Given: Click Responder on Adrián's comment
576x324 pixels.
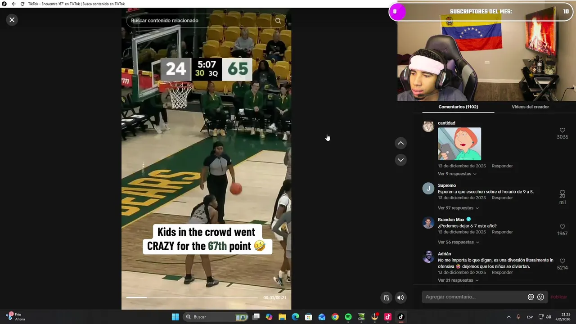Looking at the screenshot, I should pyautogui.click(x=502, y=273).
